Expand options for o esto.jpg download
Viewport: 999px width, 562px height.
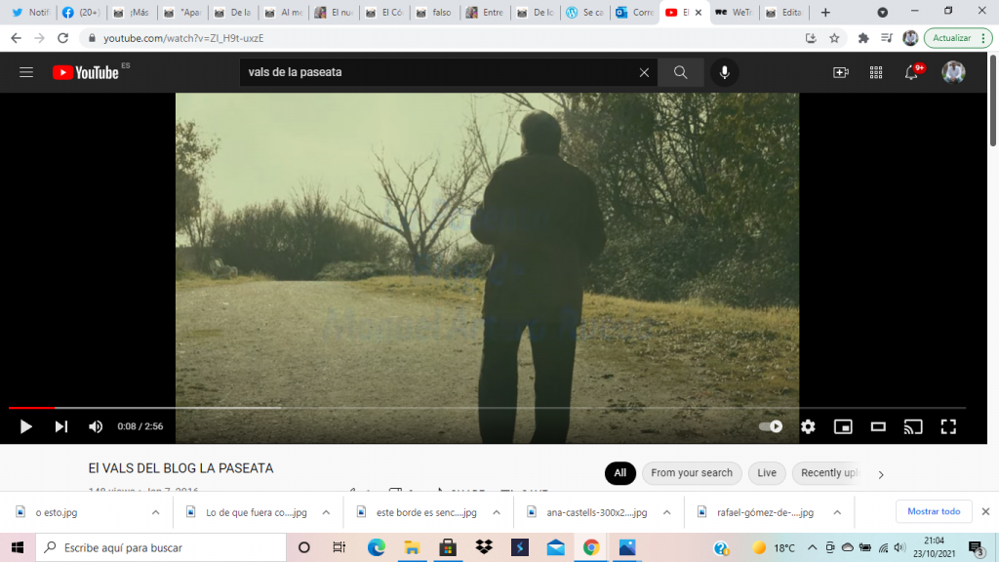click(155, 512)
